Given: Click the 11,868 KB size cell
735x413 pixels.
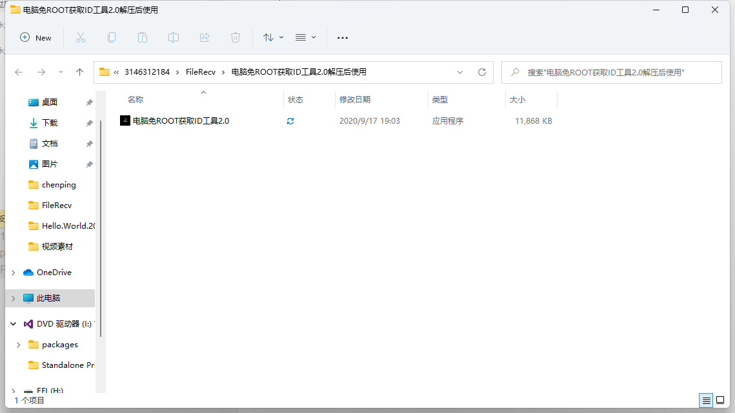Looking at the screenshot, I should pyautogui.click(x=534, y=121).
